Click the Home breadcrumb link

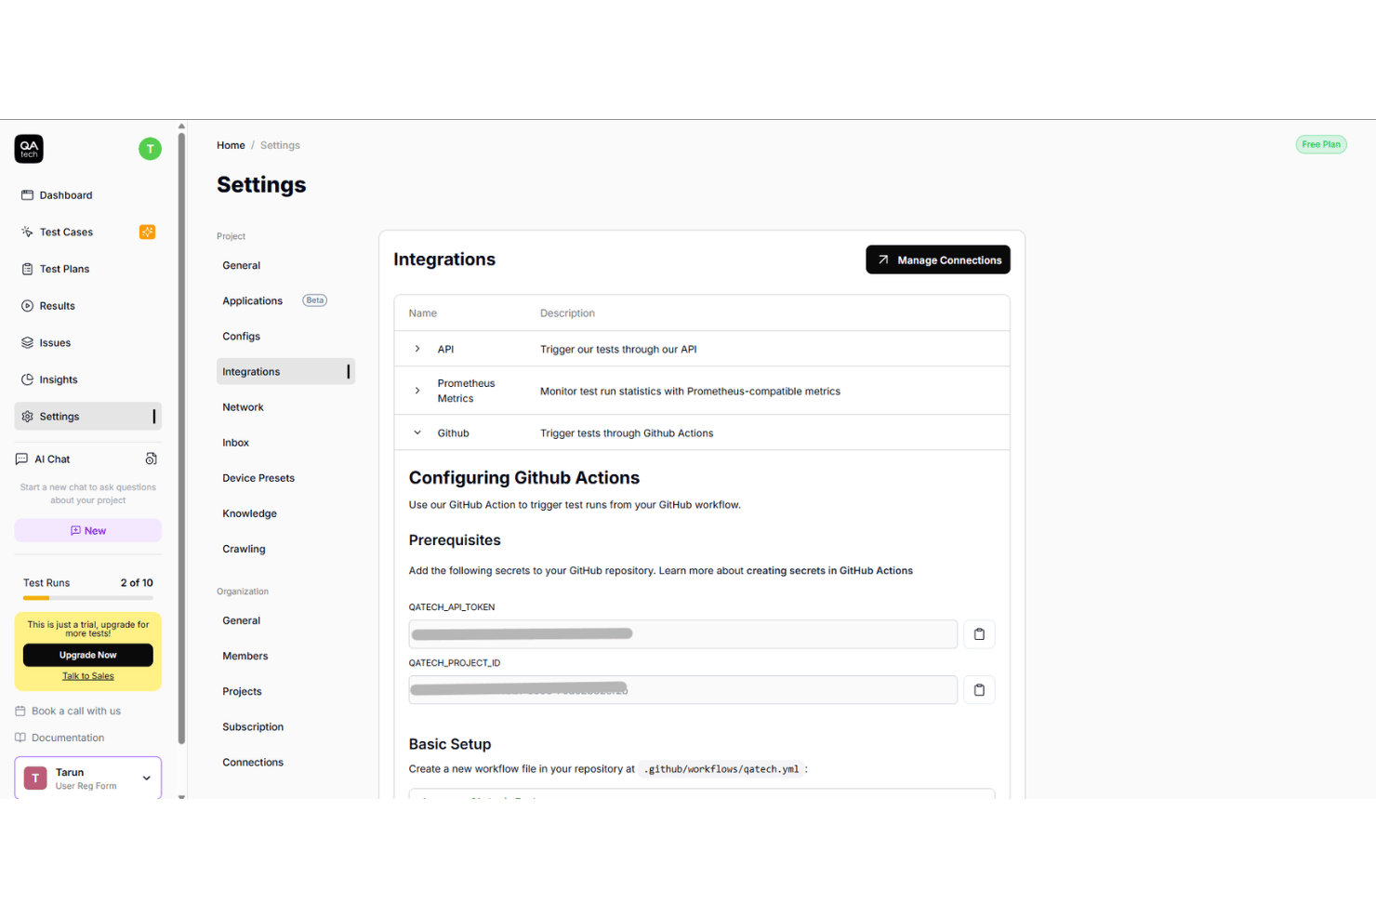[x=231, y=146]
